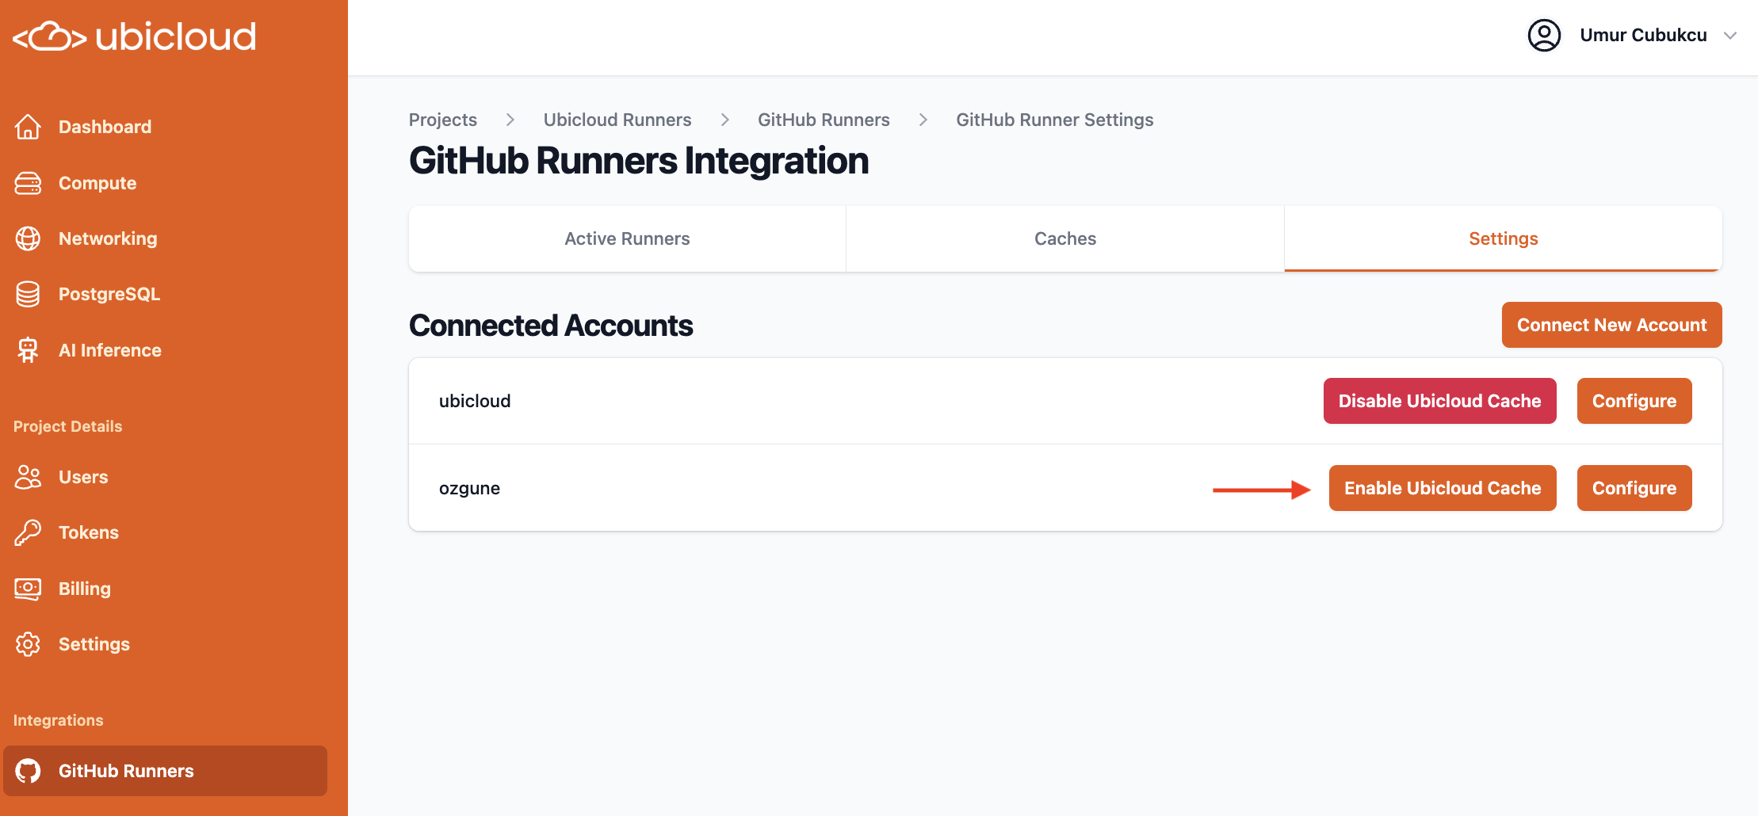
Task: Enable Ubicloud Cache for ozgune account
Action: (1443, 488)
